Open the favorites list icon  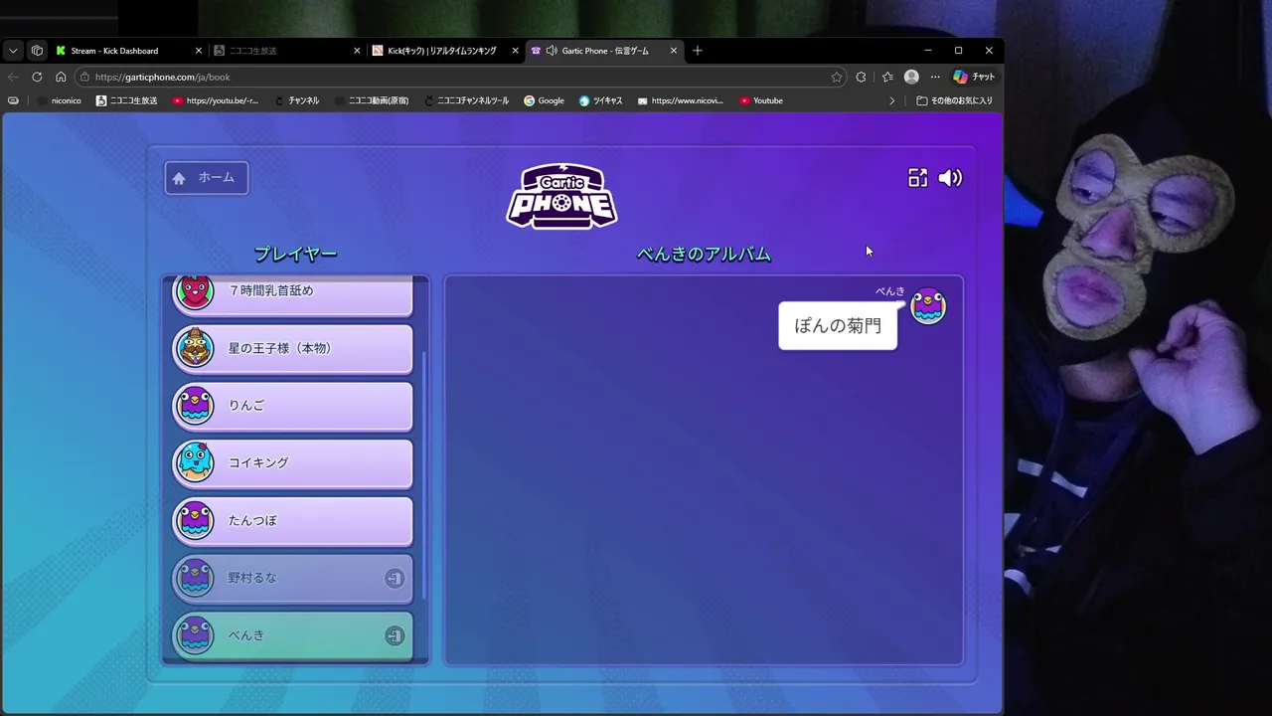coord(887,77)
